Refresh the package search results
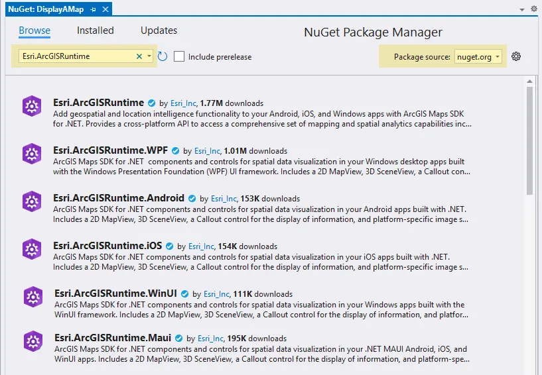The image size is (542, 375). coord(163,56)
